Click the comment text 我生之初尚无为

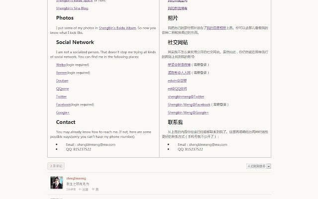point(78,184)
